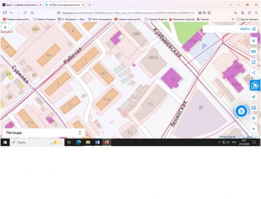261x199 pixels.
Task: Open the browser extensions icon
Action: coord(250,13)
